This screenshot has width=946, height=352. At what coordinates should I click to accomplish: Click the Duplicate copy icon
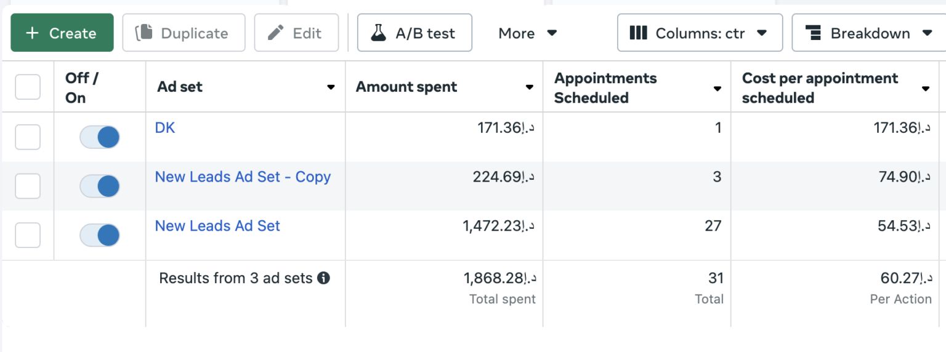144,33
